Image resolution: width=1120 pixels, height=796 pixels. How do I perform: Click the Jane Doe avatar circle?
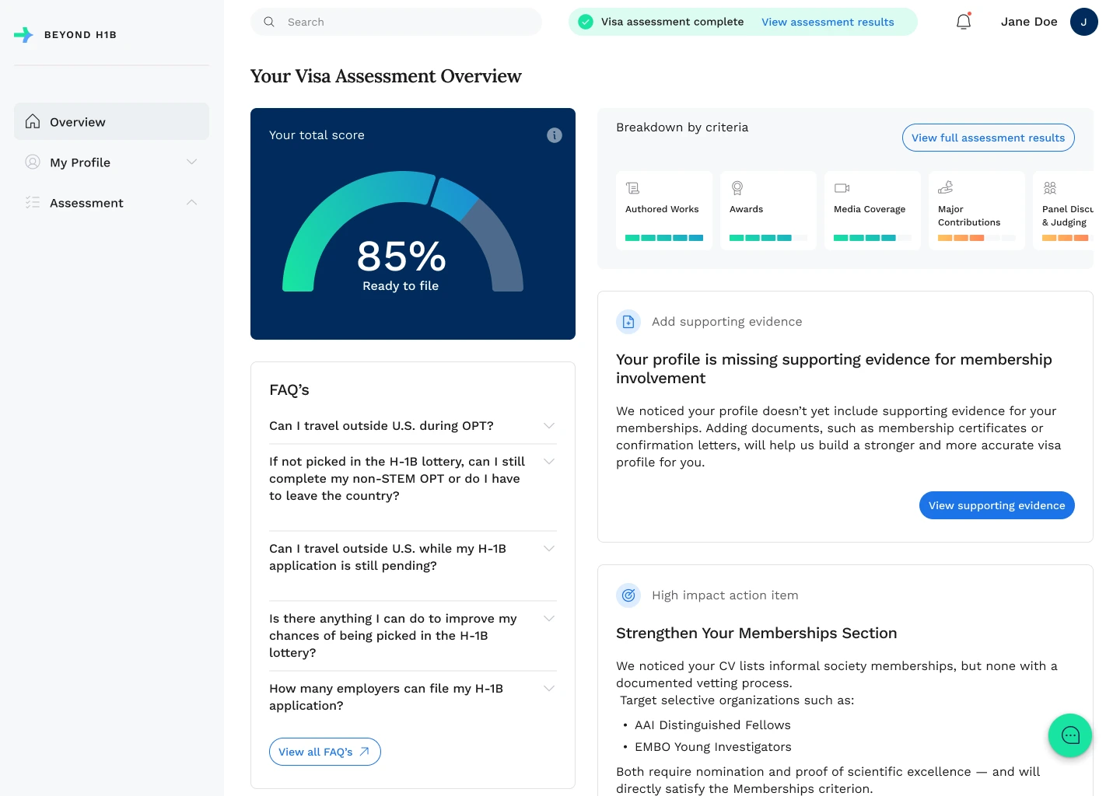[1083, 22]
